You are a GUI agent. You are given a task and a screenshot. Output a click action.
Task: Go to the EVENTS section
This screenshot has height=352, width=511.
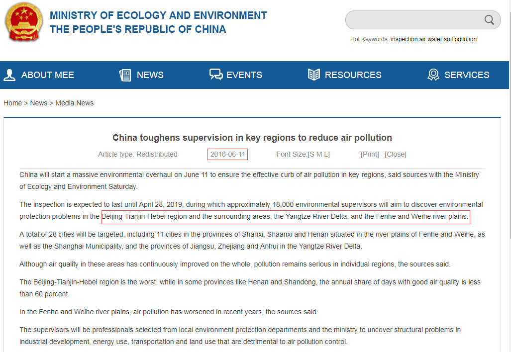click(244, 75)
